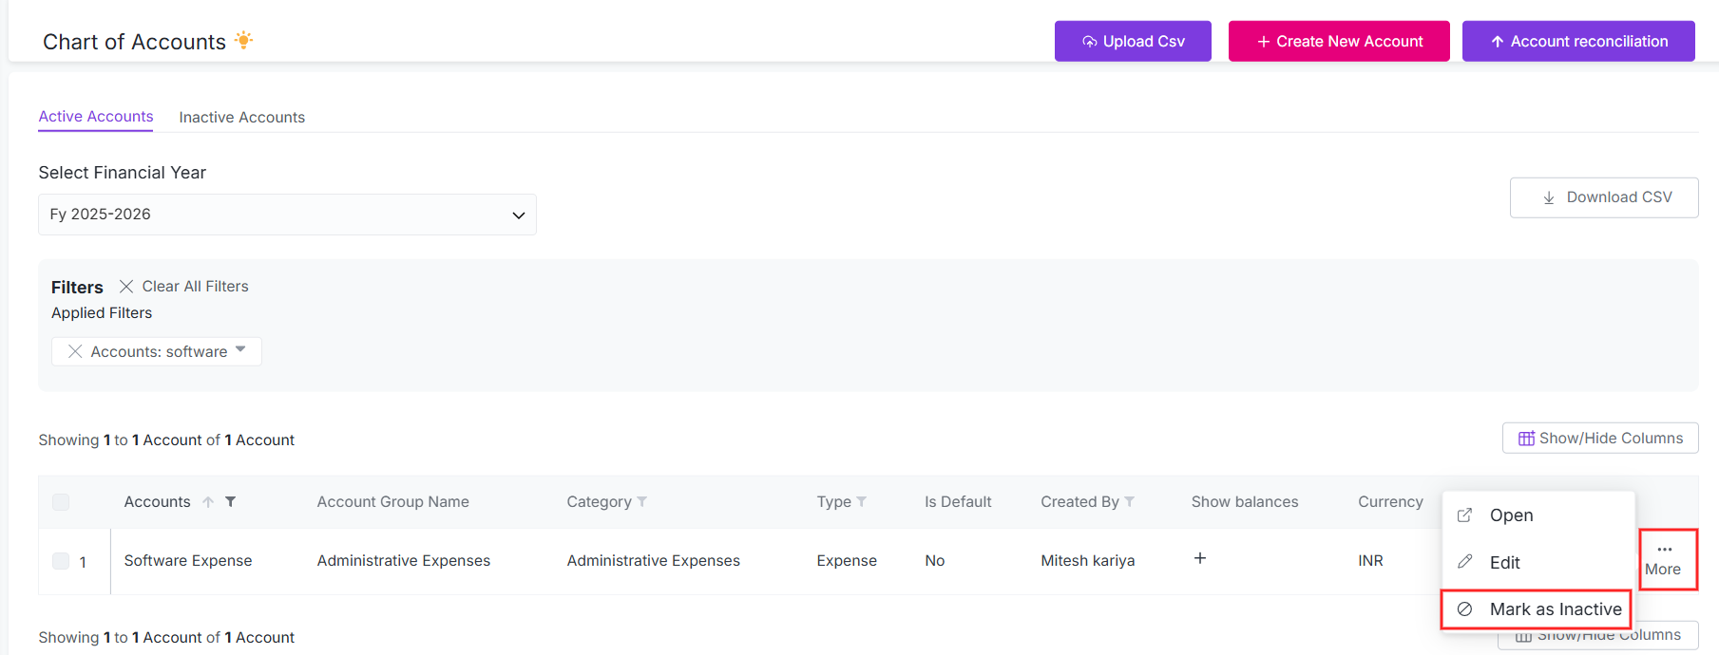Click the Currency column header
Screen dimensions: 1719x655
[1390, 502]
